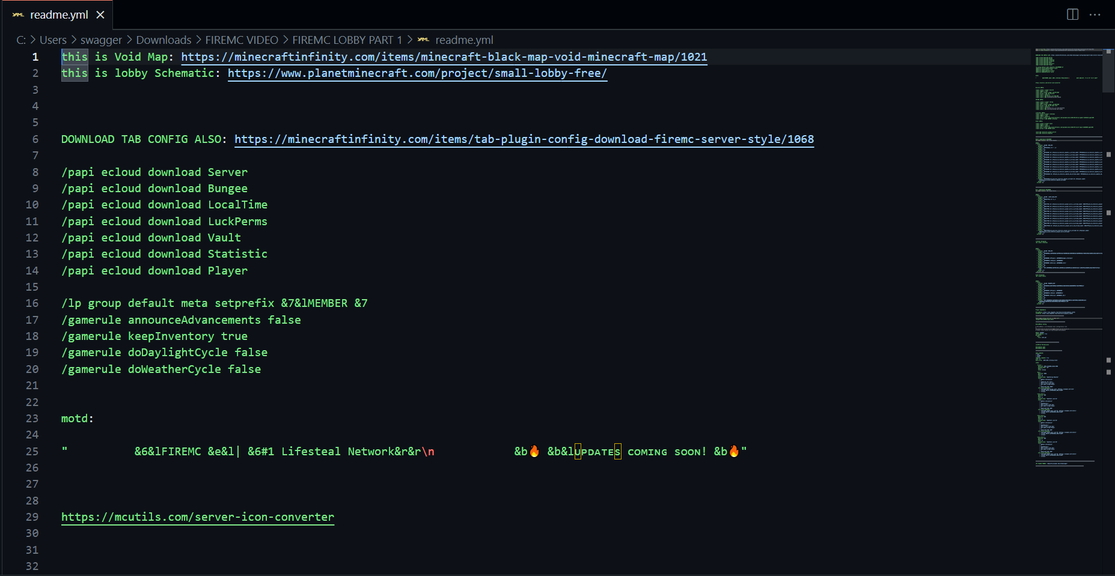
Task: Close the readme.yml tab
Action: click(x=100, y=14)
